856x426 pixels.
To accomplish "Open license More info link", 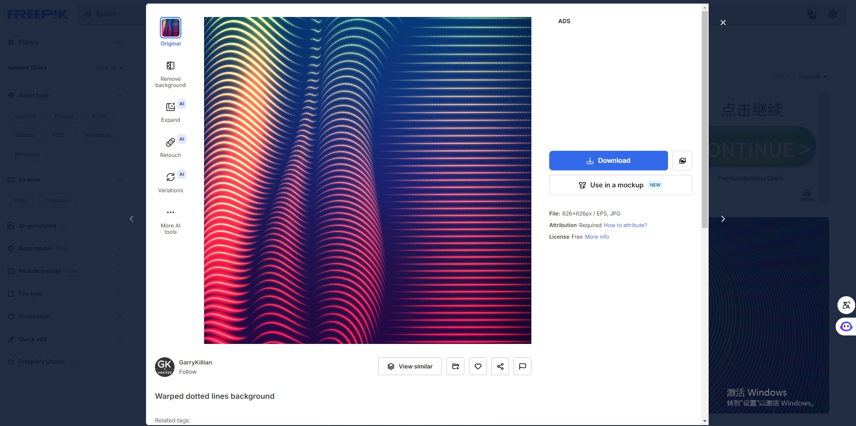I will (x=597, y=237).
